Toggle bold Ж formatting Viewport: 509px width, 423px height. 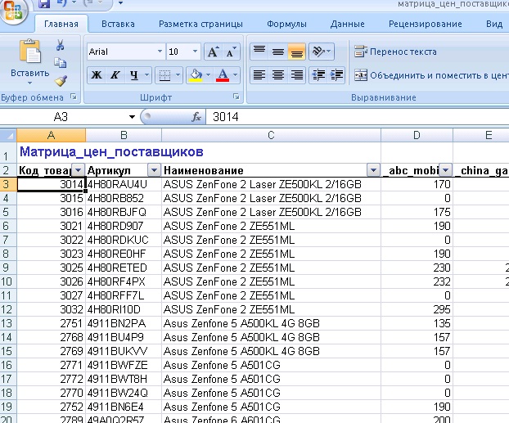pos(97,75)
